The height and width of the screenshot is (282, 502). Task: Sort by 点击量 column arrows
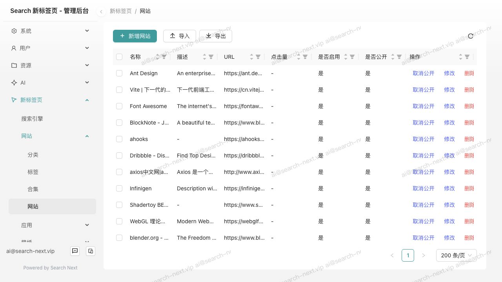[x=298, y=57]
